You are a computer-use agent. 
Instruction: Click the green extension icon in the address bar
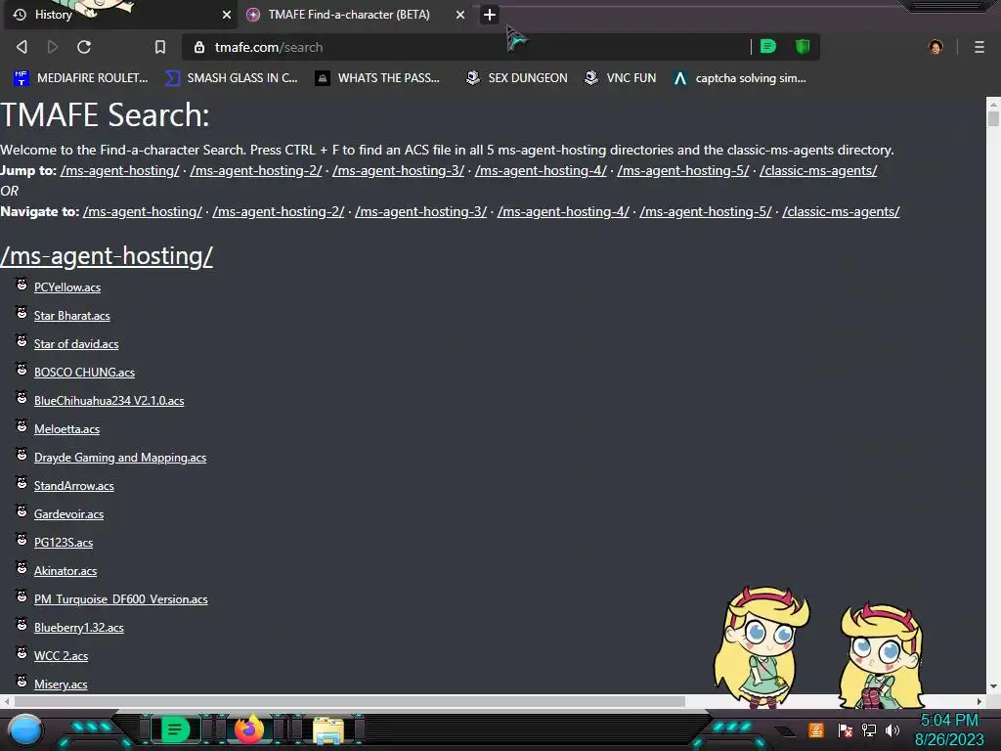[x=768, y=46]
